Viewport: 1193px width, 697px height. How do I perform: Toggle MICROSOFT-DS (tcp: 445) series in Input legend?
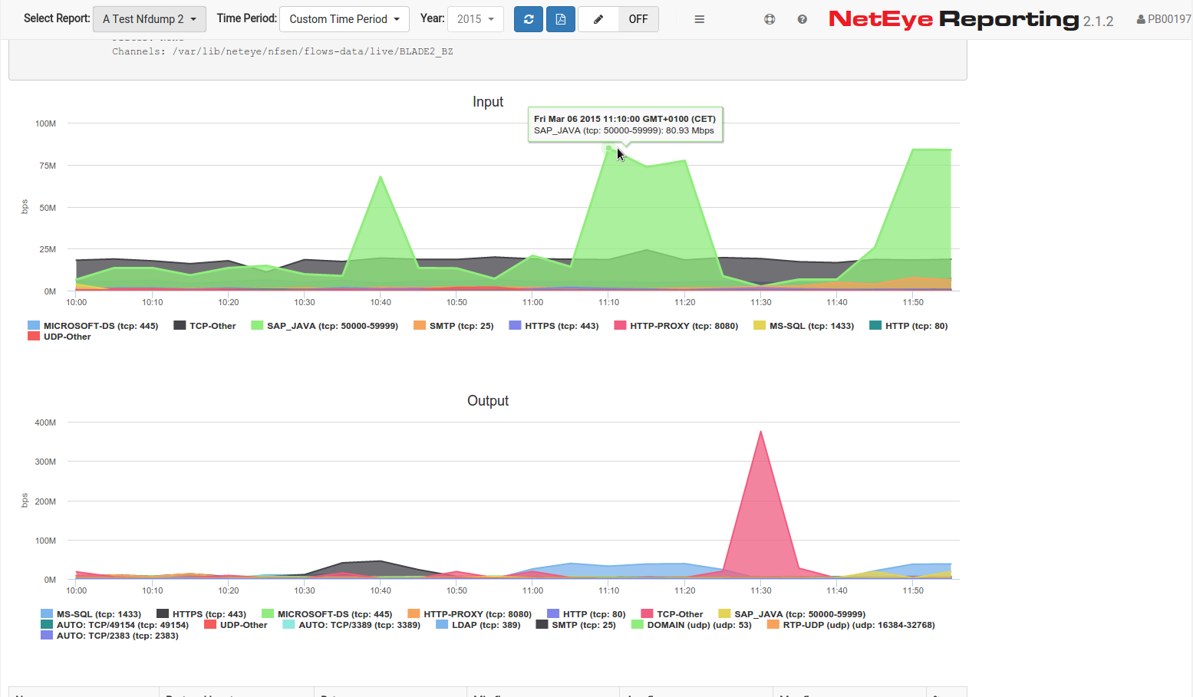[x=93, y=326]
